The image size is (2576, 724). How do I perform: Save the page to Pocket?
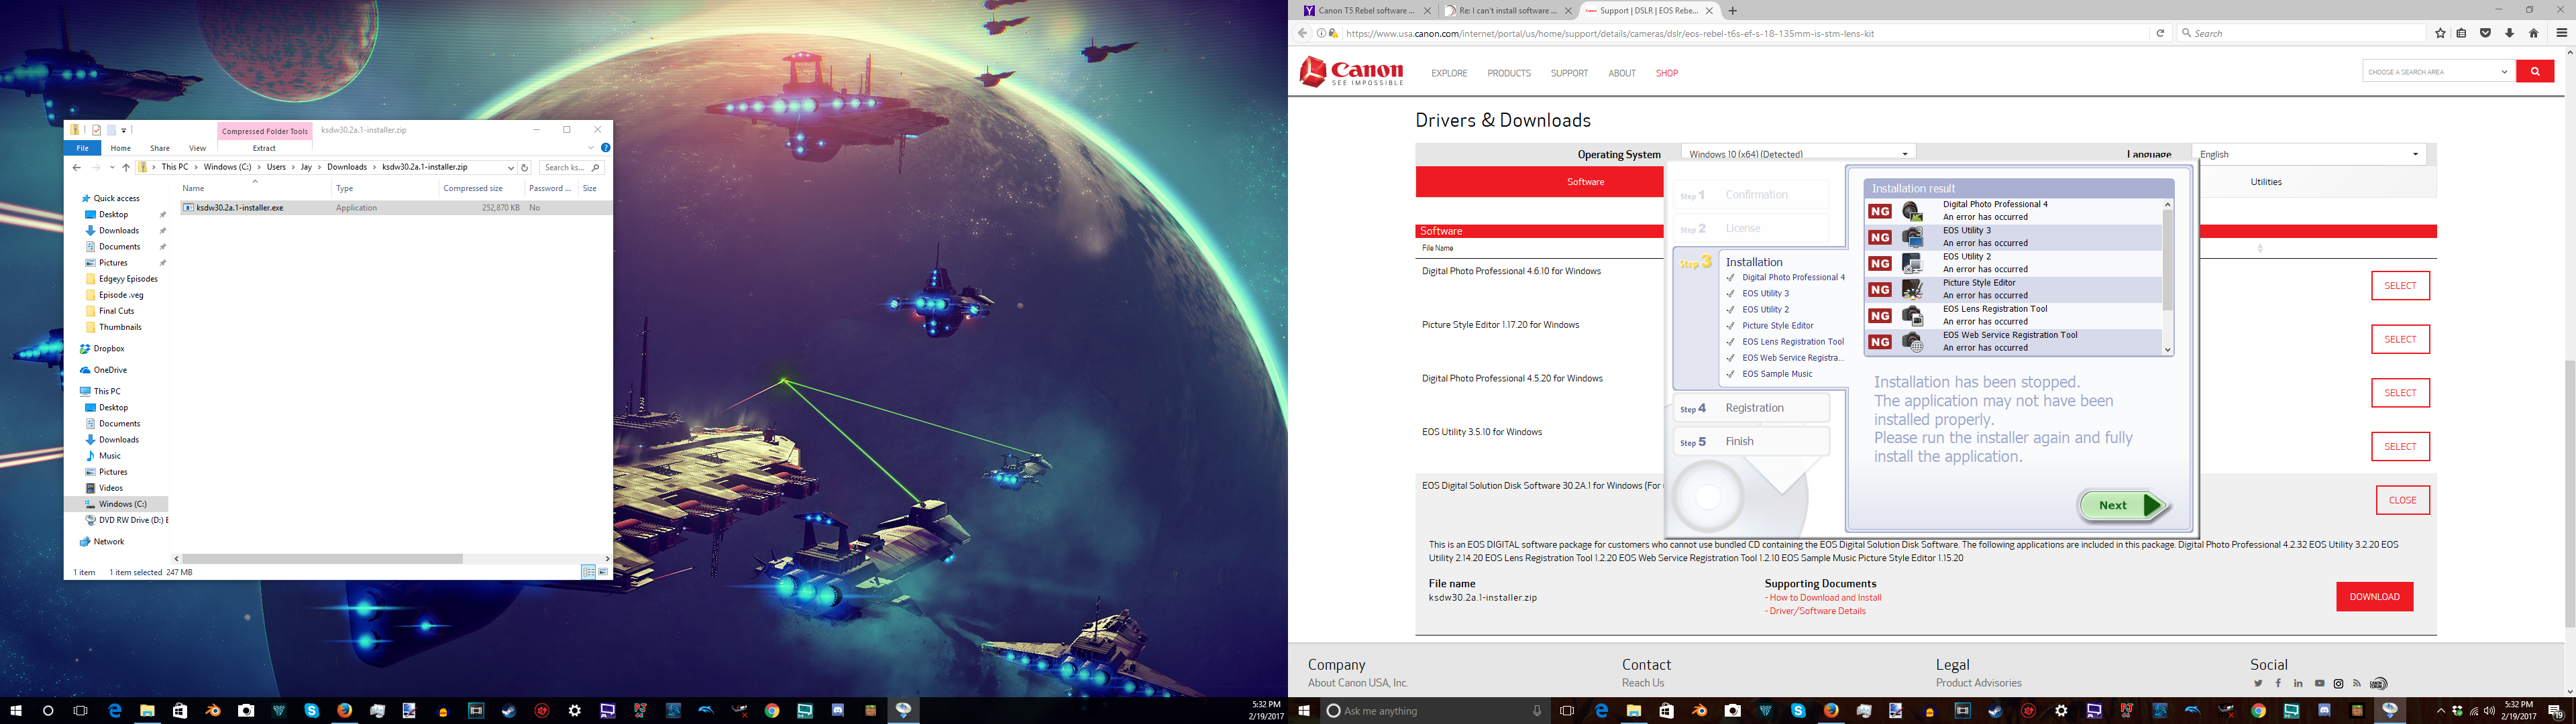[x=2486, y=33]
